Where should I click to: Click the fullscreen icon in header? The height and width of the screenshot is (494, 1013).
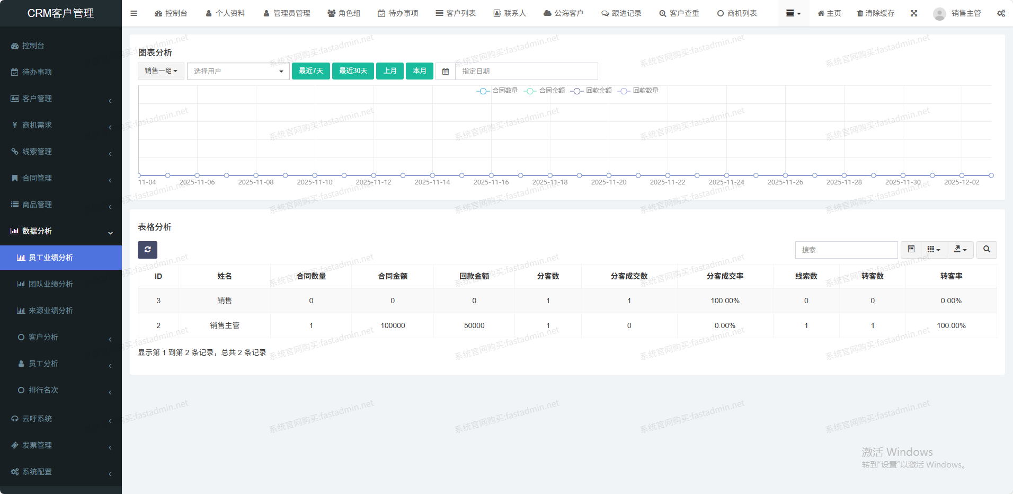[x=914, y=13]
